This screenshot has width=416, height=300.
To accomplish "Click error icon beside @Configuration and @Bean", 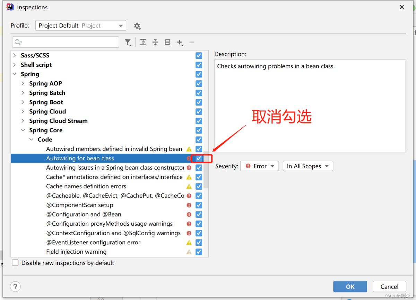I will [189, 215].
